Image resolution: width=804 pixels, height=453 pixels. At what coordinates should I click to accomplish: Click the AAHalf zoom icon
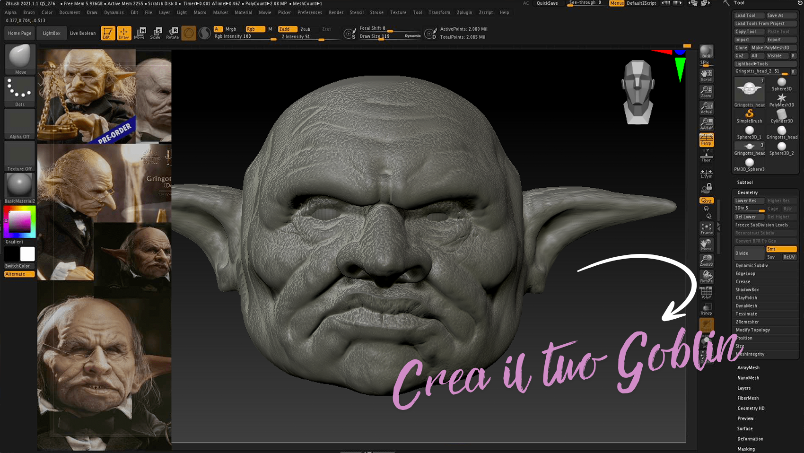coord(706,123)
